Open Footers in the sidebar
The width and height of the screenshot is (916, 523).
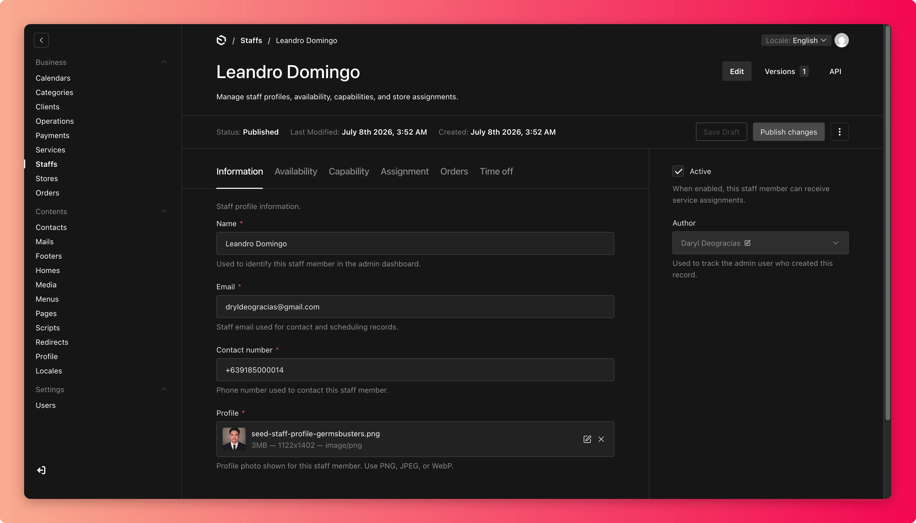pyautogui.click(x=48, y=256)
